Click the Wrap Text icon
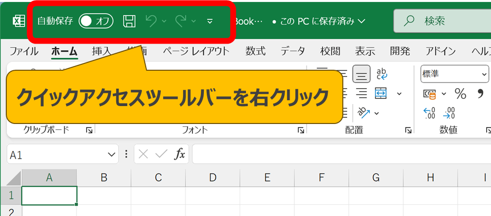The height and width of the screenshot is (216, 491). click(x=382, y=74)
